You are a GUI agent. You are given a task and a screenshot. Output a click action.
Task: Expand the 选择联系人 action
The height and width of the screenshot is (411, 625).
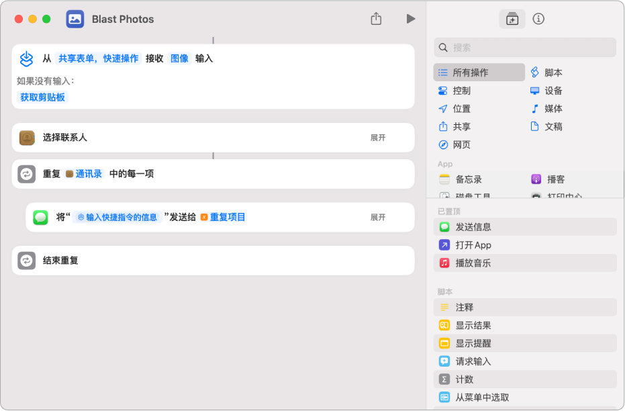pos(378,138)
